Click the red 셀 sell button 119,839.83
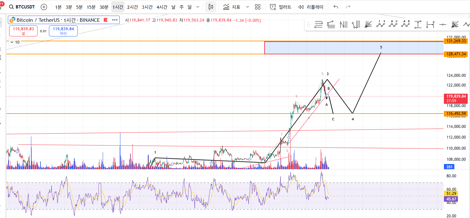The height and width of the screenshot is (218, 470). pos(23,31)
